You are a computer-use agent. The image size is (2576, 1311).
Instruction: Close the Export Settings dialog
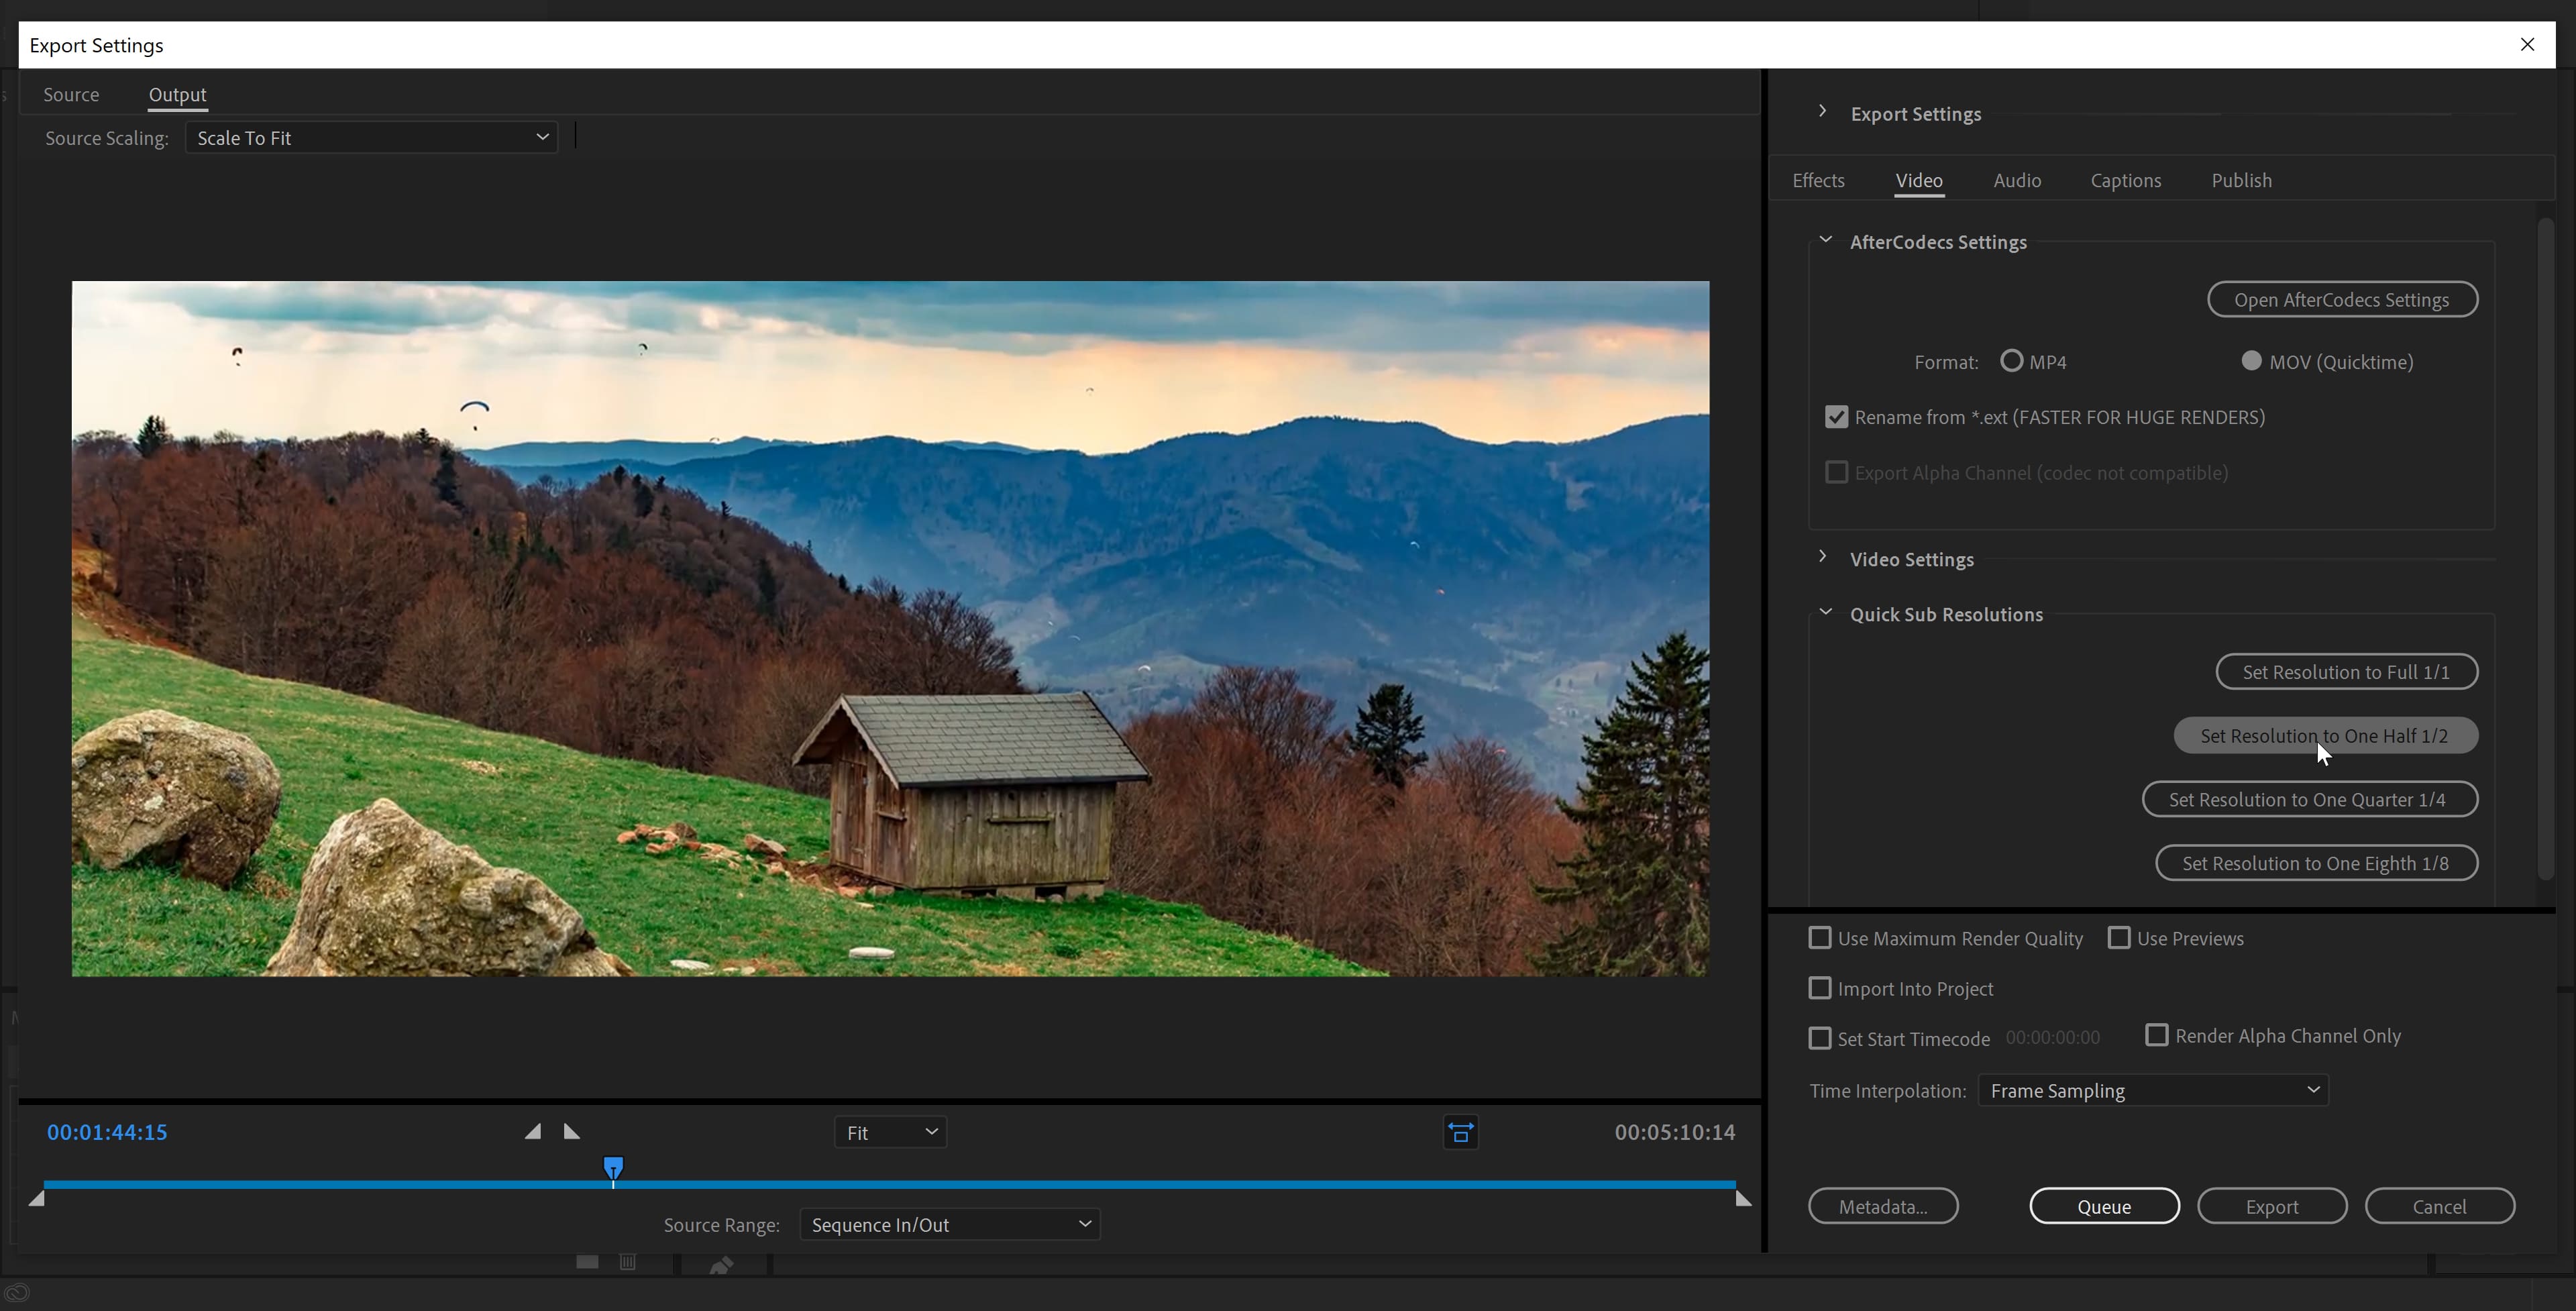pyautogui.click(x=2527, y=45)
